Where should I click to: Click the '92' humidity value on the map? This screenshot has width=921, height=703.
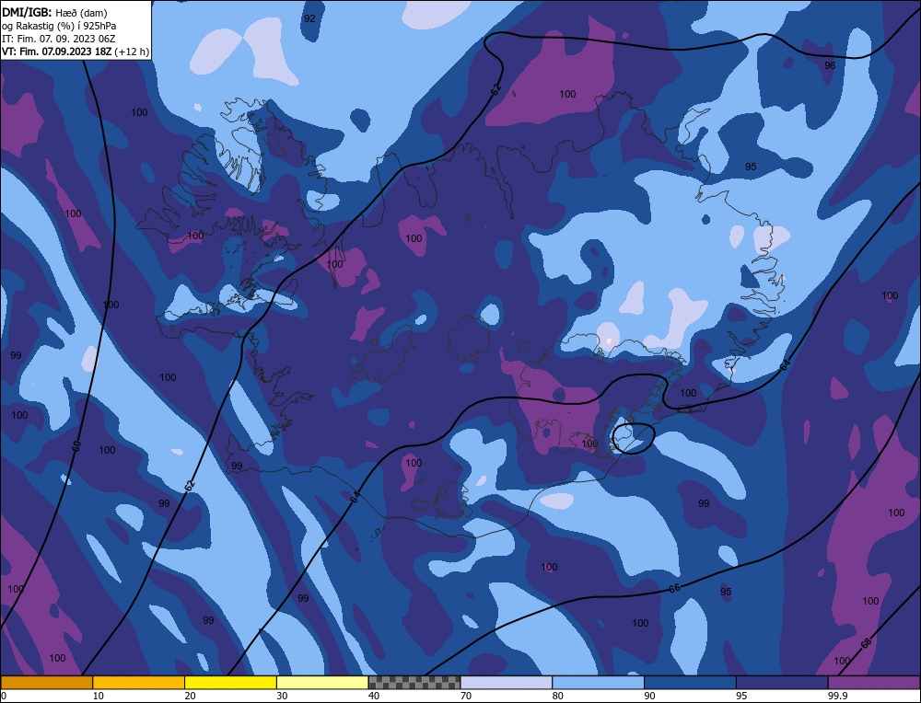click(x=309, y=18)
